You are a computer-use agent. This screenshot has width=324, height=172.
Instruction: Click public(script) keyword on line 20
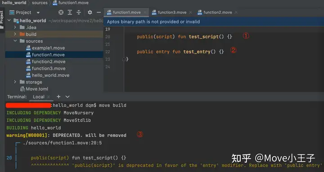156,37
